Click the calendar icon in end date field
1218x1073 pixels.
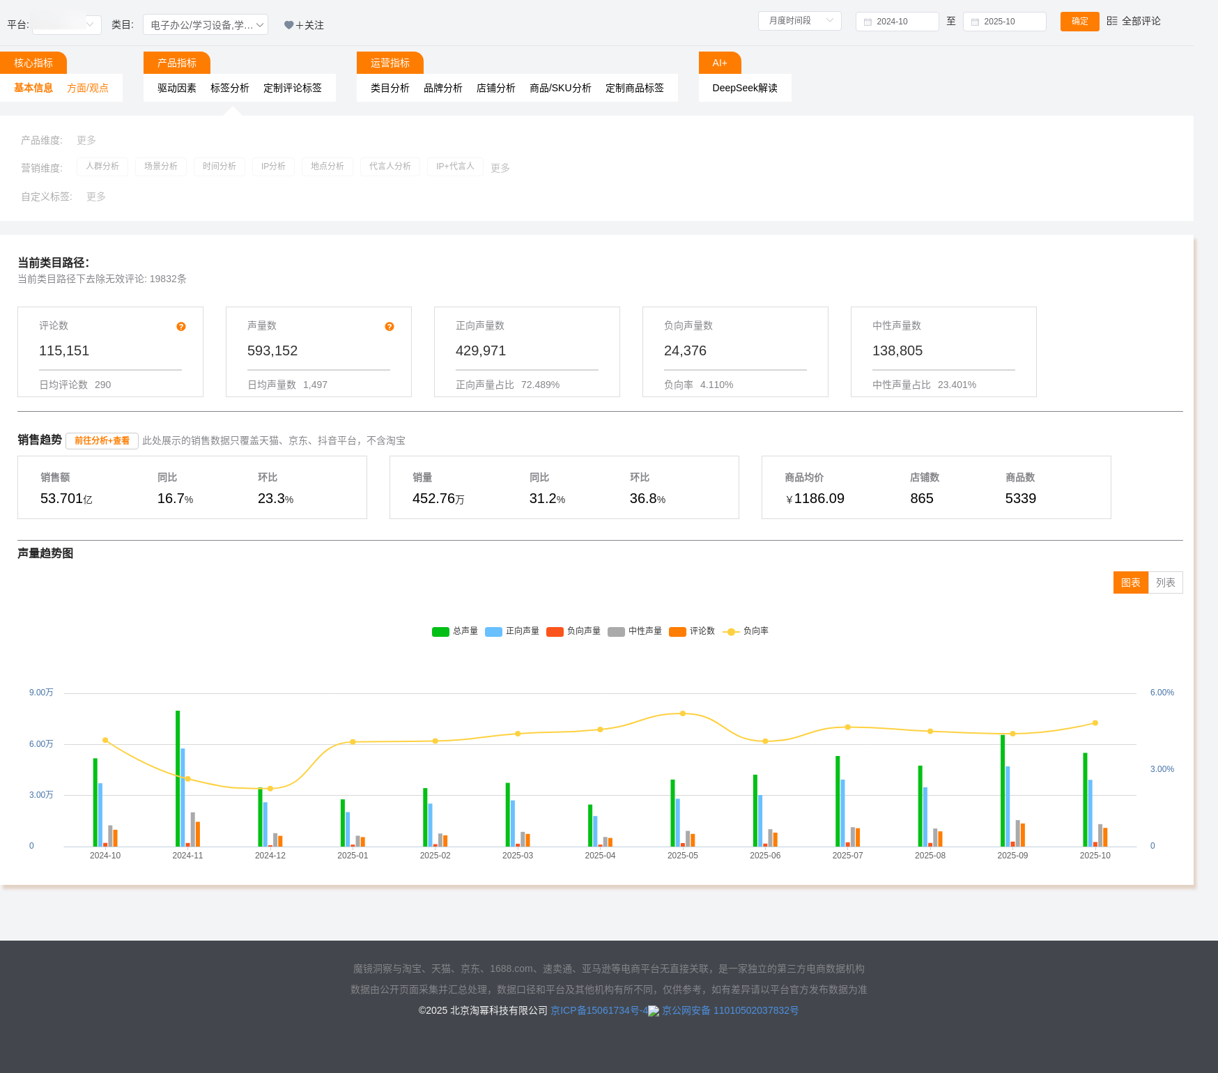coord(975,22)
